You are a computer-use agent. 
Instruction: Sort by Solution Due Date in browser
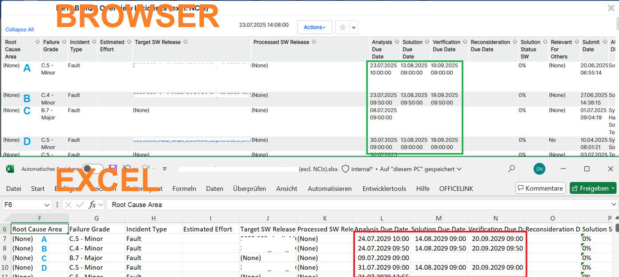coord(427,42)
